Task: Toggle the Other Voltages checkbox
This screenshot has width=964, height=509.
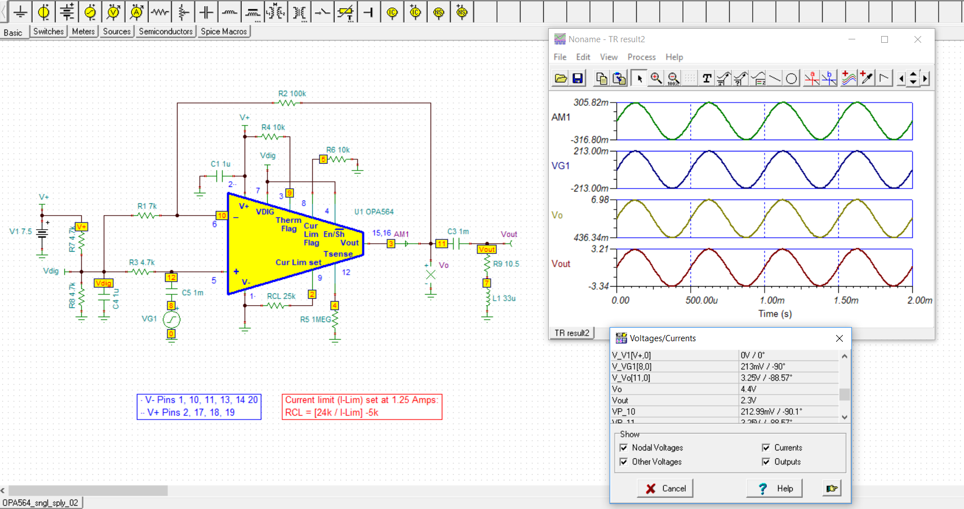Action: [624, 462]
